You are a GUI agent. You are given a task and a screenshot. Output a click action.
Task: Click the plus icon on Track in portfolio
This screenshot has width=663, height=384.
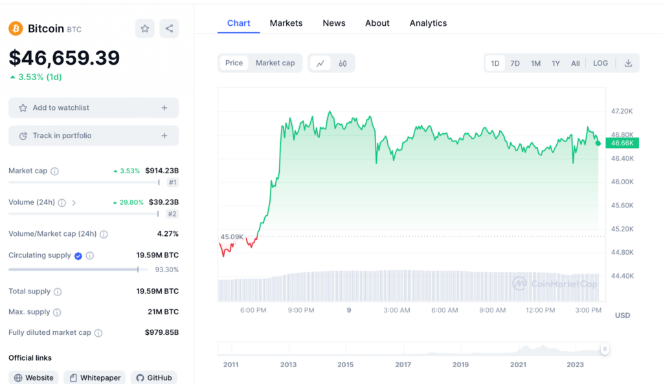[x=164, y=136]
